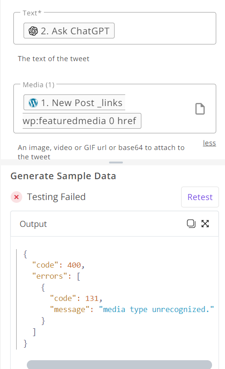Click the WordPress logo icon in Media field
The width and height of the screenshot is (225, 369).
pyautogui.click(x=33, y=103)
